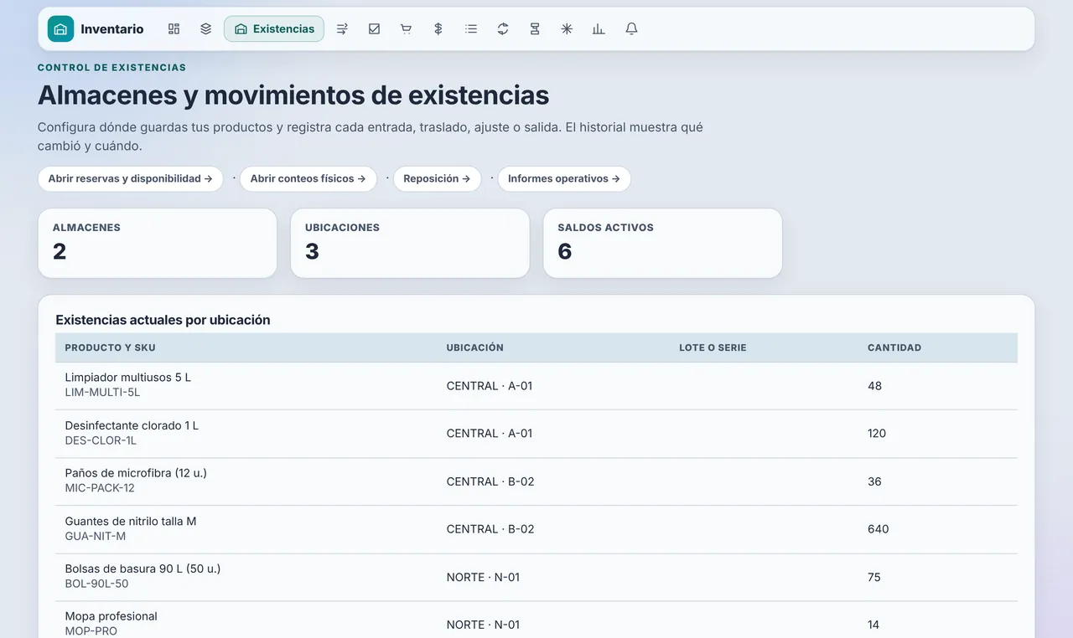Click CENTRAL · A-01 location of Limpiador multiusos
Screen dimensions: 1073x638
pyautogui.click(x=490, y=386)
